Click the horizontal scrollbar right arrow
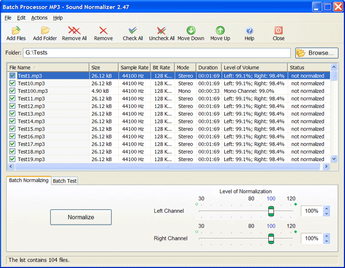 coord(326,167)
